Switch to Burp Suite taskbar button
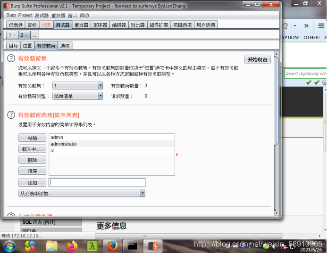327x253 pixels. tap(153, 246)
